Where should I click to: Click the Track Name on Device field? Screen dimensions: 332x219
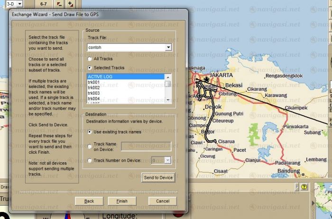(146, 146)
